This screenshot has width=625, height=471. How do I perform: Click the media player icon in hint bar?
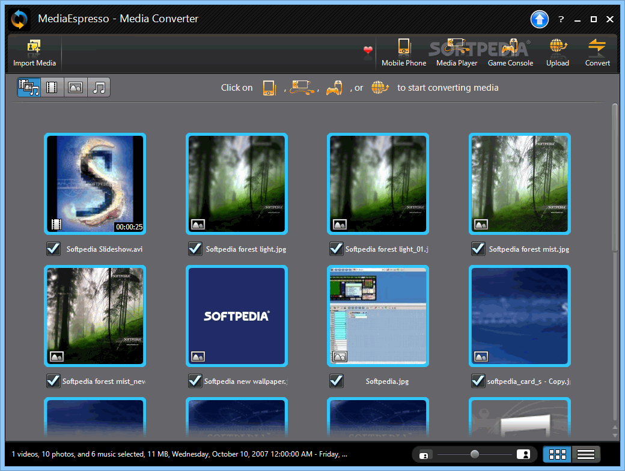tap(302, 87)
